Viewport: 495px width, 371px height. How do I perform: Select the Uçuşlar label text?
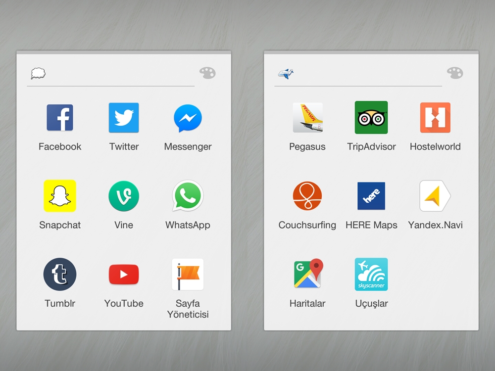pos(371,304)
